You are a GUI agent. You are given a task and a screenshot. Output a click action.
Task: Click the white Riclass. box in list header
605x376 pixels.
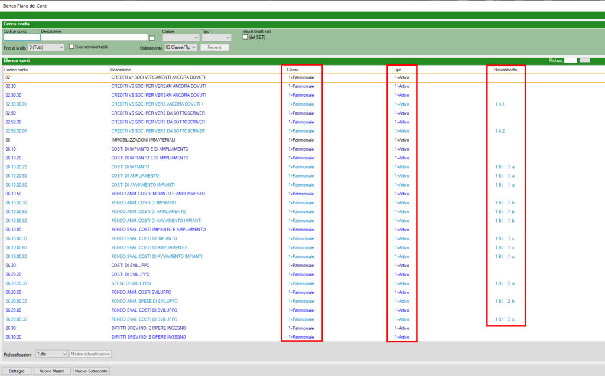pos(570,60)
